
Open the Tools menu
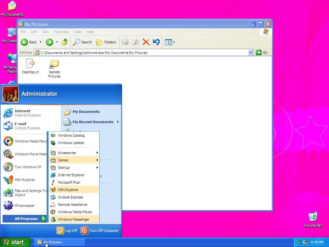click(78, 32)
